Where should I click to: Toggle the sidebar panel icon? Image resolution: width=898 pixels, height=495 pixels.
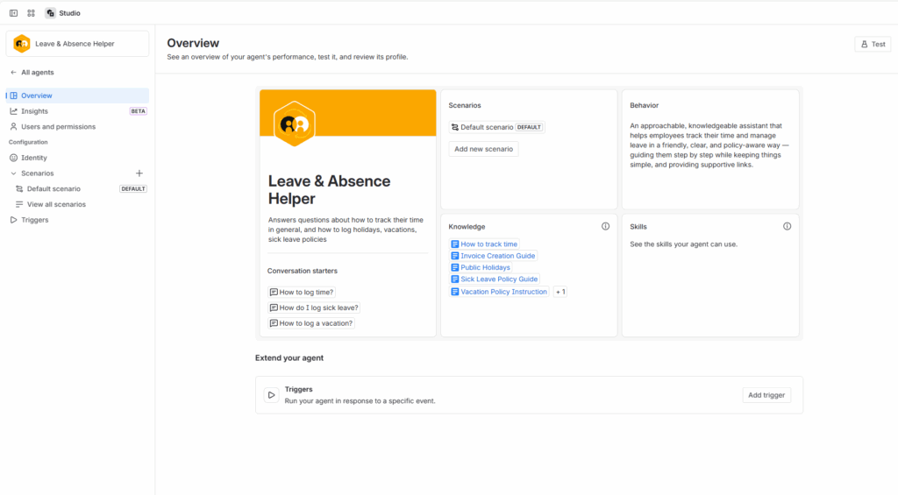point(13,13)
